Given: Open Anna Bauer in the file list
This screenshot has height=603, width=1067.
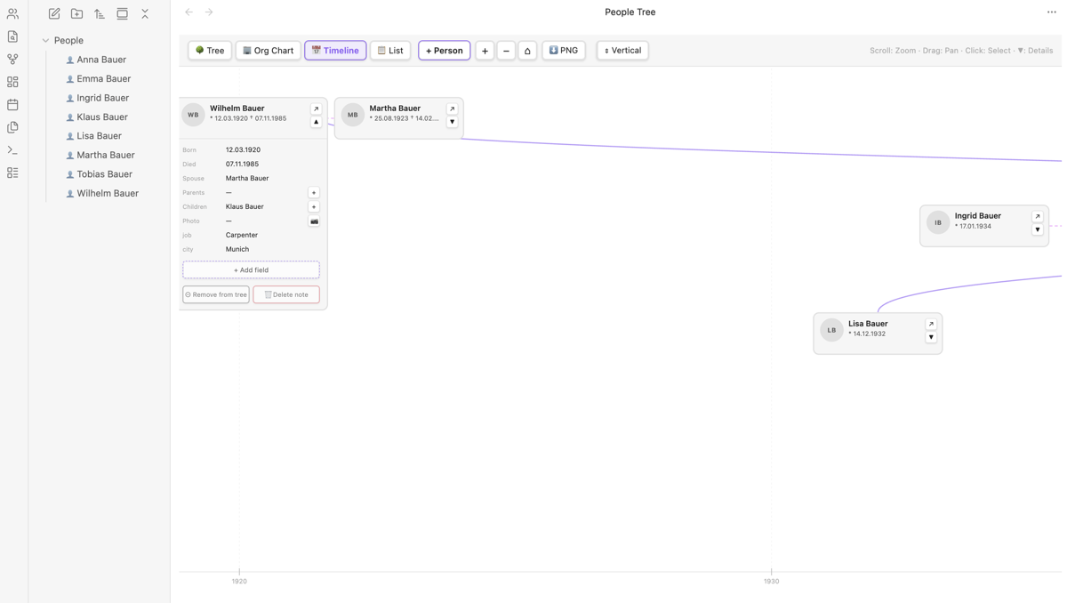Looking at the screenshot, I should pyautogui.click(x=101, y=60).
